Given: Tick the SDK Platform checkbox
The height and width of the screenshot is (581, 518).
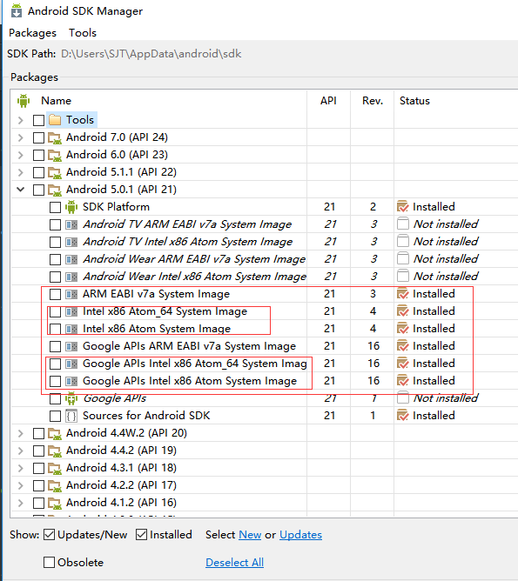Looking at the screenshot, I should point(55,207).
